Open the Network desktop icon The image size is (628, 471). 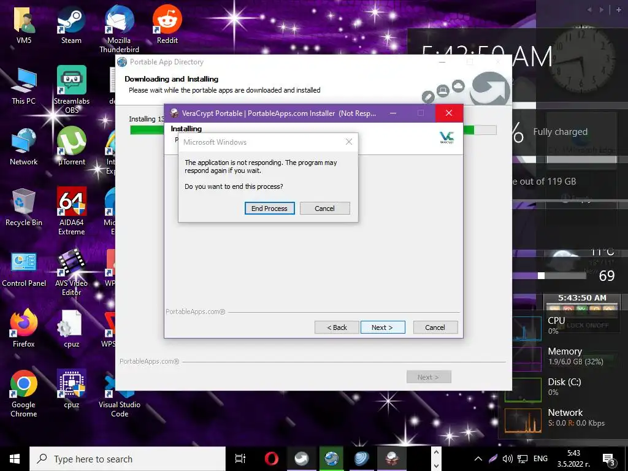tap(24, 147)
